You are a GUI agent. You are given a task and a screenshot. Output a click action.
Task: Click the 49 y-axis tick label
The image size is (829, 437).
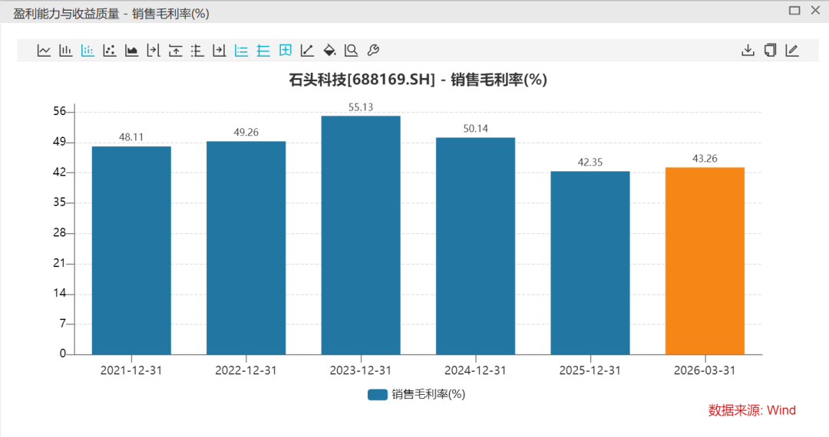tap(59, 142)
